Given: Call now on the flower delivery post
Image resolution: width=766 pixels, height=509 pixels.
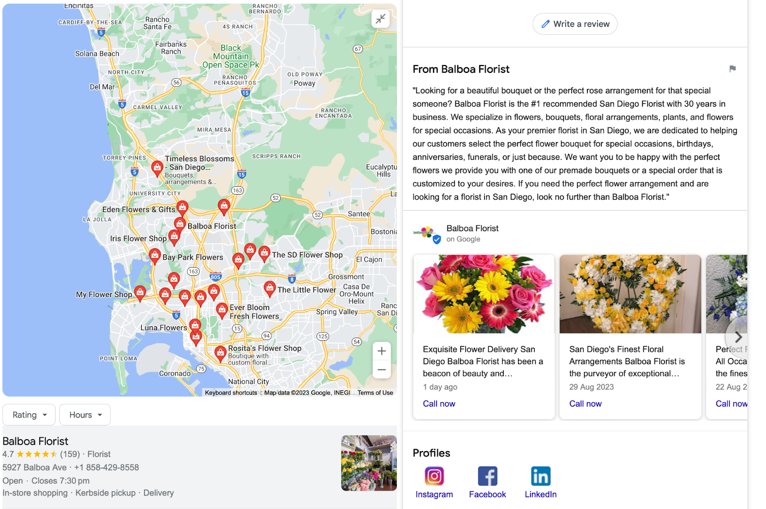Looking at the screenshot, I should tap(439, 403).
